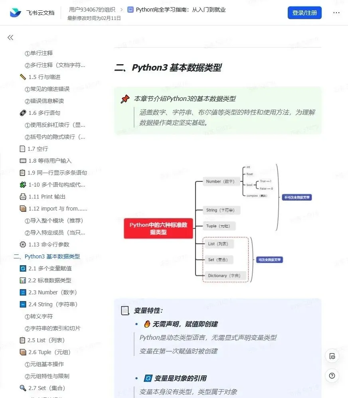Open the three-dot more options menu
The height and width of the screenshot is (398, 348).
336,13
